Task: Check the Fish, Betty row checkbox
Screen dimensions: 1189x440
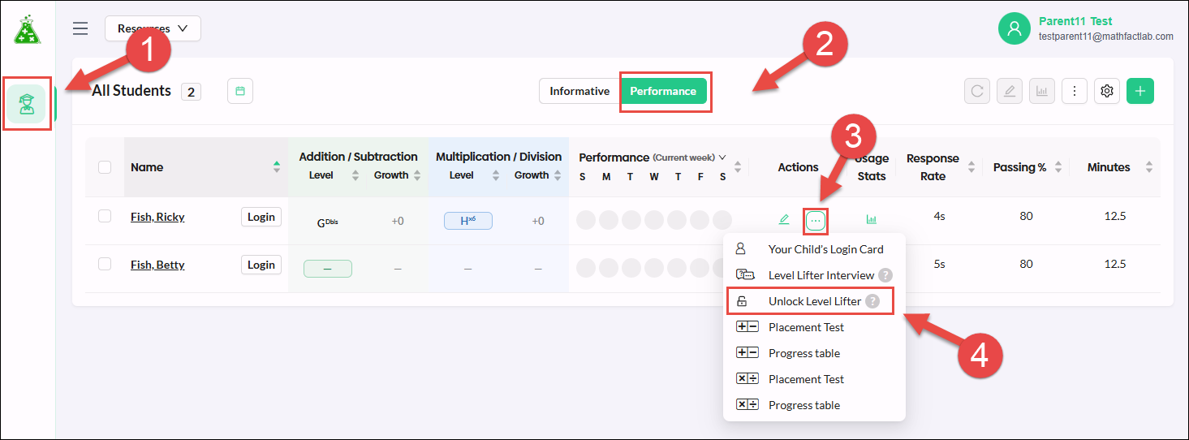Action: pos(105,264)
